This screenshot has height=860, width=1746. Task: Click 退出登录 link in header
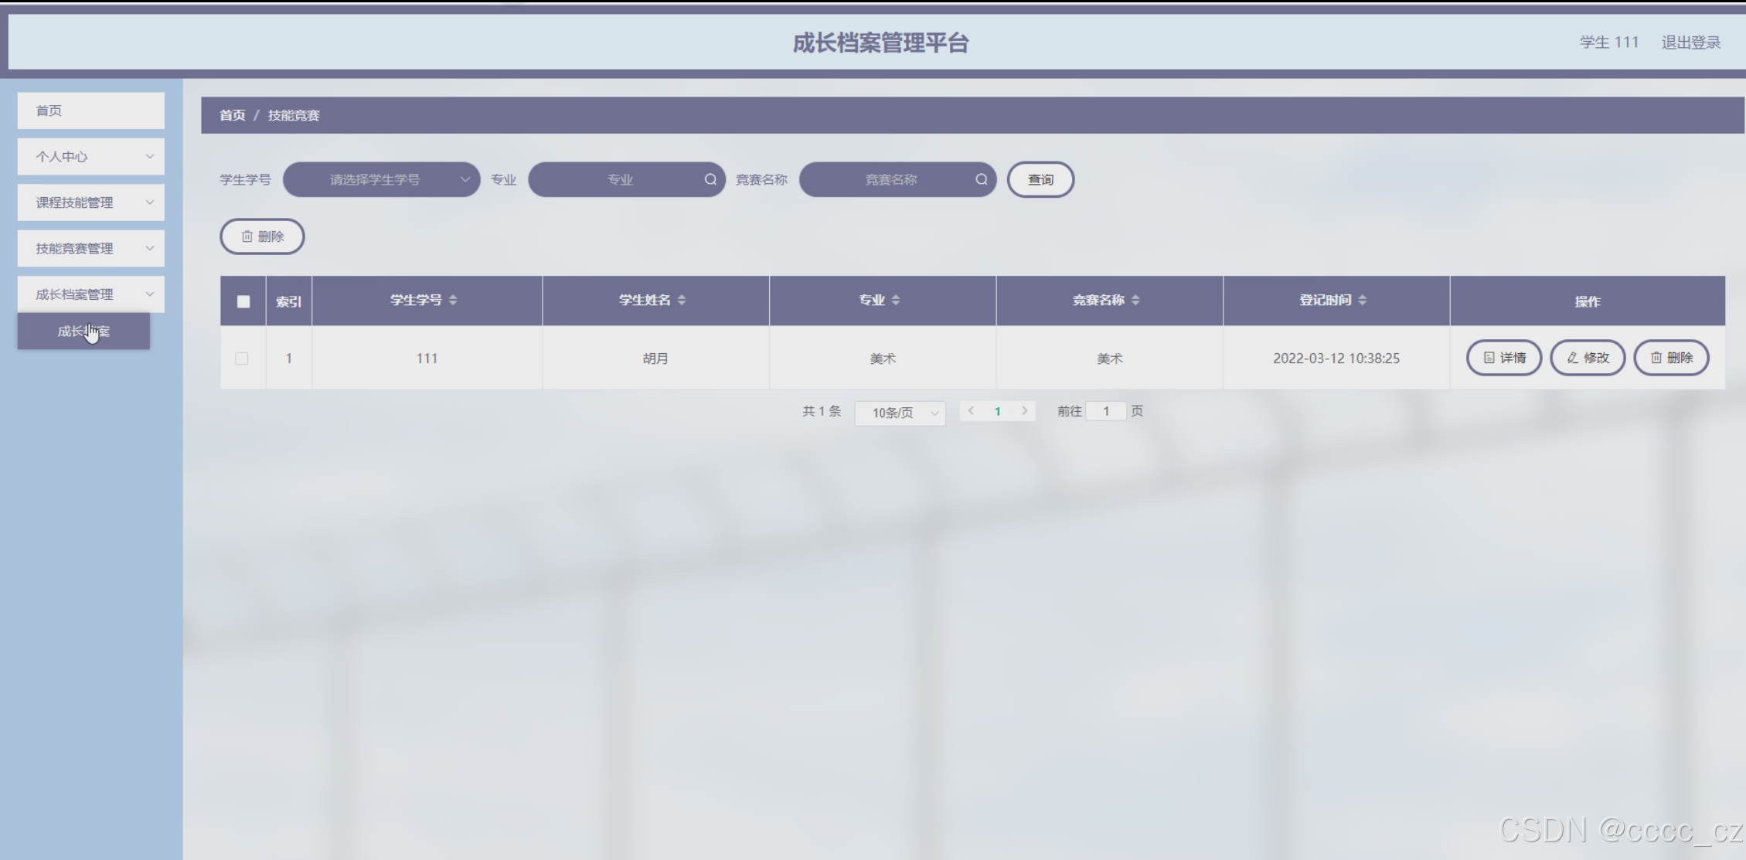tap(1690, 42)
